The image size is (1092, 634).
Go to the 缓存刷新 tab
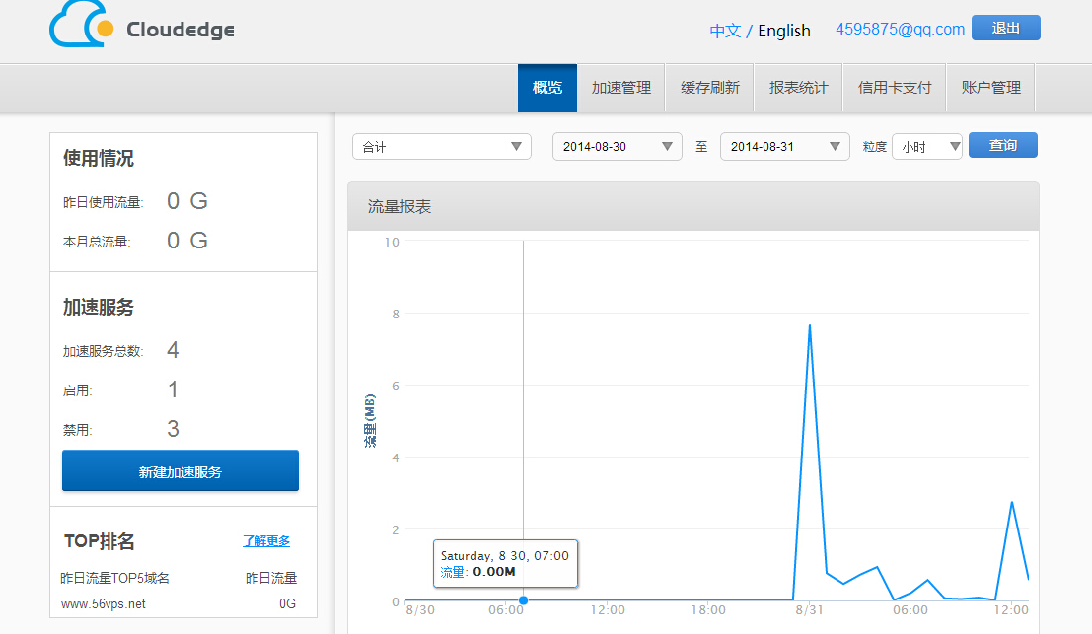point(710,88)
